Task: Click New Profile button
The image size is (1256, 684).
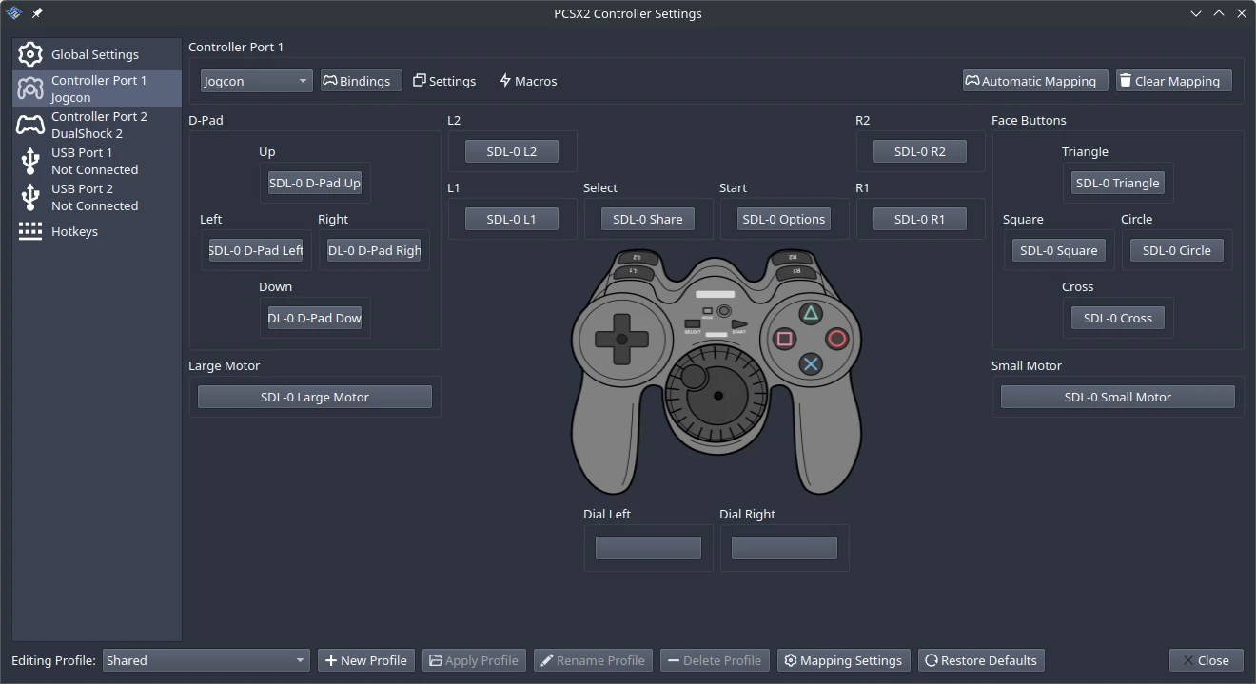Action: coord(365,660)
